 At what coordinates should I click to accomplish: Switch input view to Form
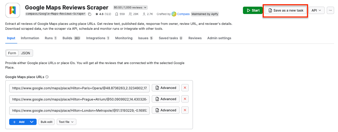(x=12, y=53)
